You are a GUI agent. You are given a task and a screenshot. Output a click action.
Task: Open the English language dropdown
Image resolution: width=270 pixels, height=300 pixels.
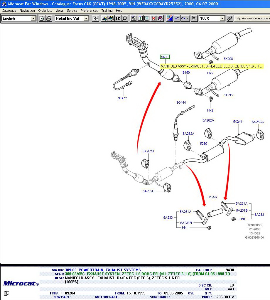(33, 18)
